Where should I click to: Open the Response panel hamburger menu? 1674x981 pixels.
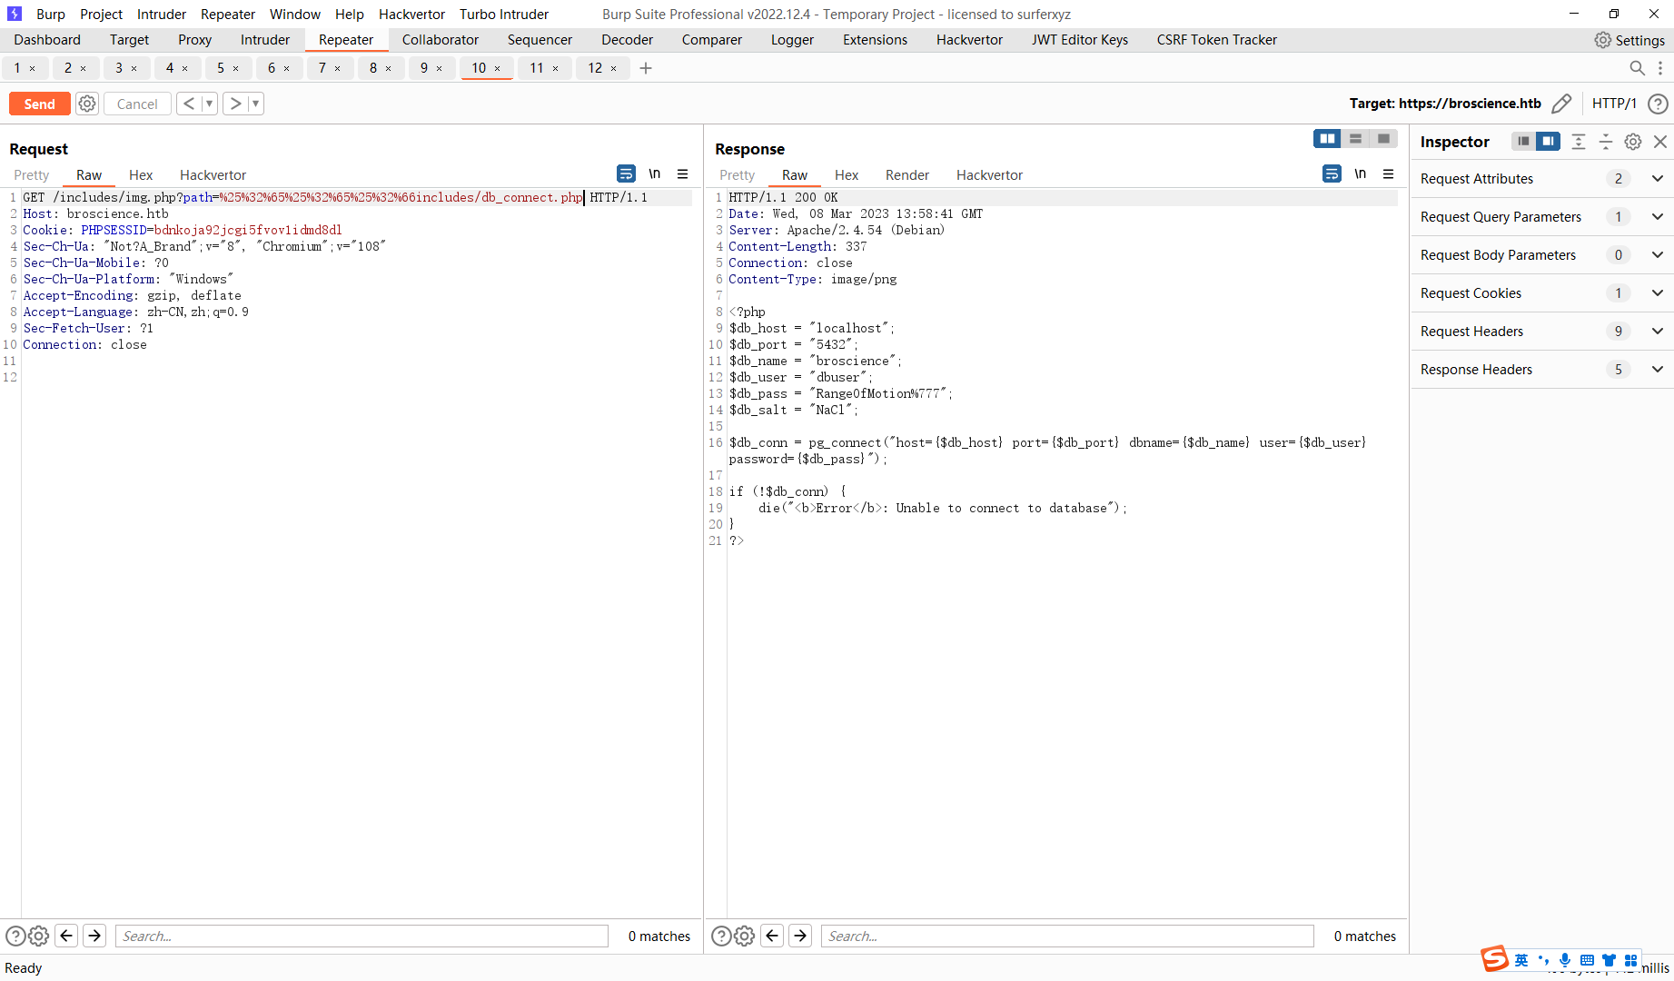[x=1389, y=173]
